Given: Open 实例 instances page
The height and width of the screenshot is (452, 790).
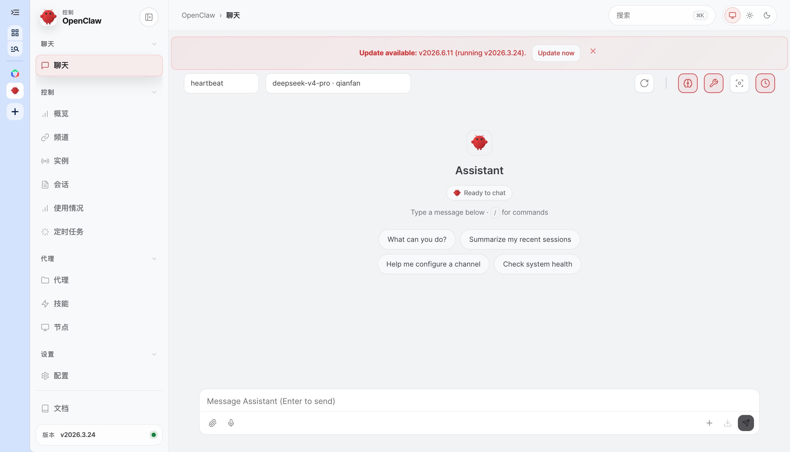Looking at the screenshot, I should pyautogui.click(x=99, y=161).
